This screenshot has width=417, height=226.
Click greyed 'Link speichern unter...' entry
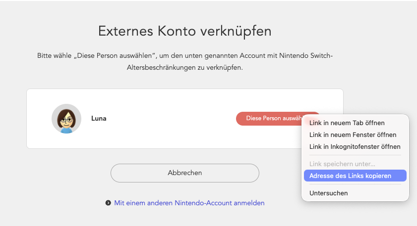pos(355,164)
